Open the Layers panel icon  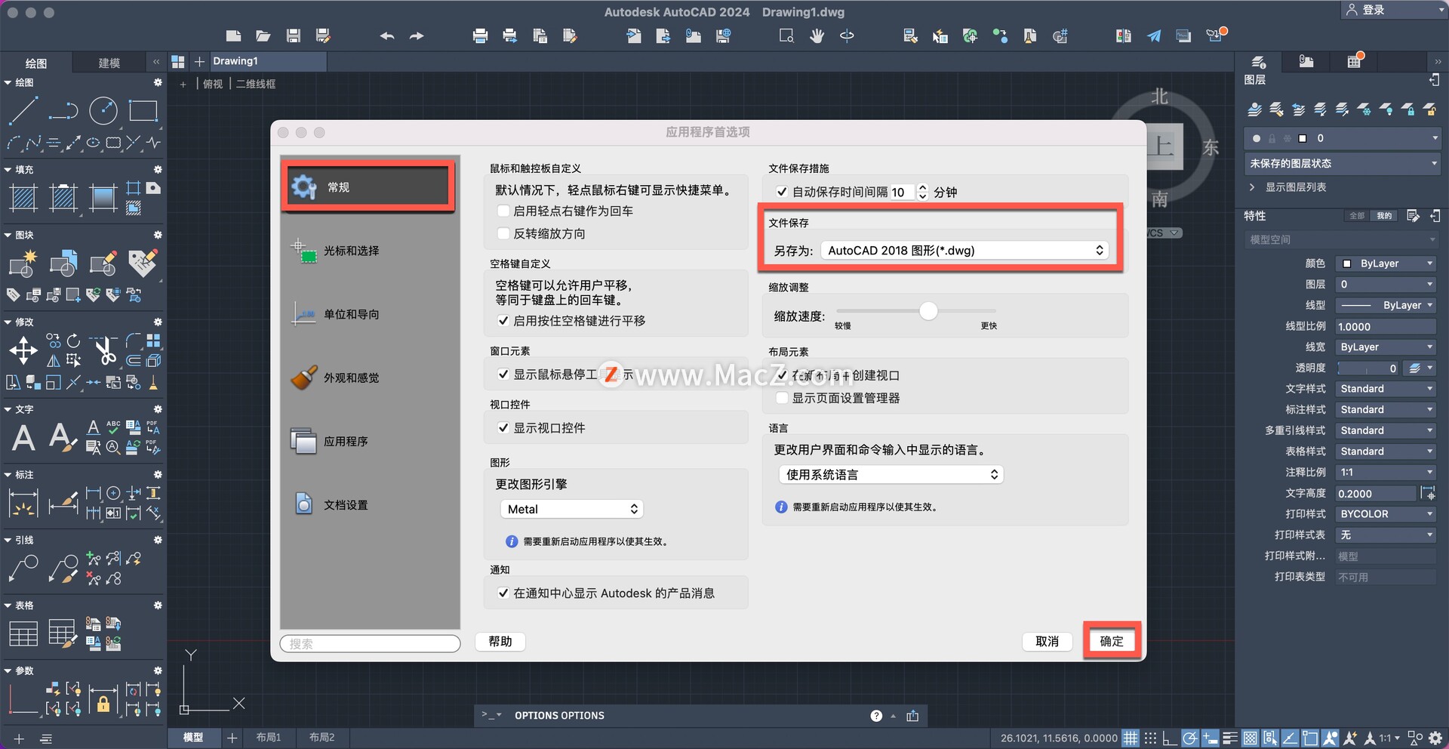pyautogui.click(x=1258, y=62)
